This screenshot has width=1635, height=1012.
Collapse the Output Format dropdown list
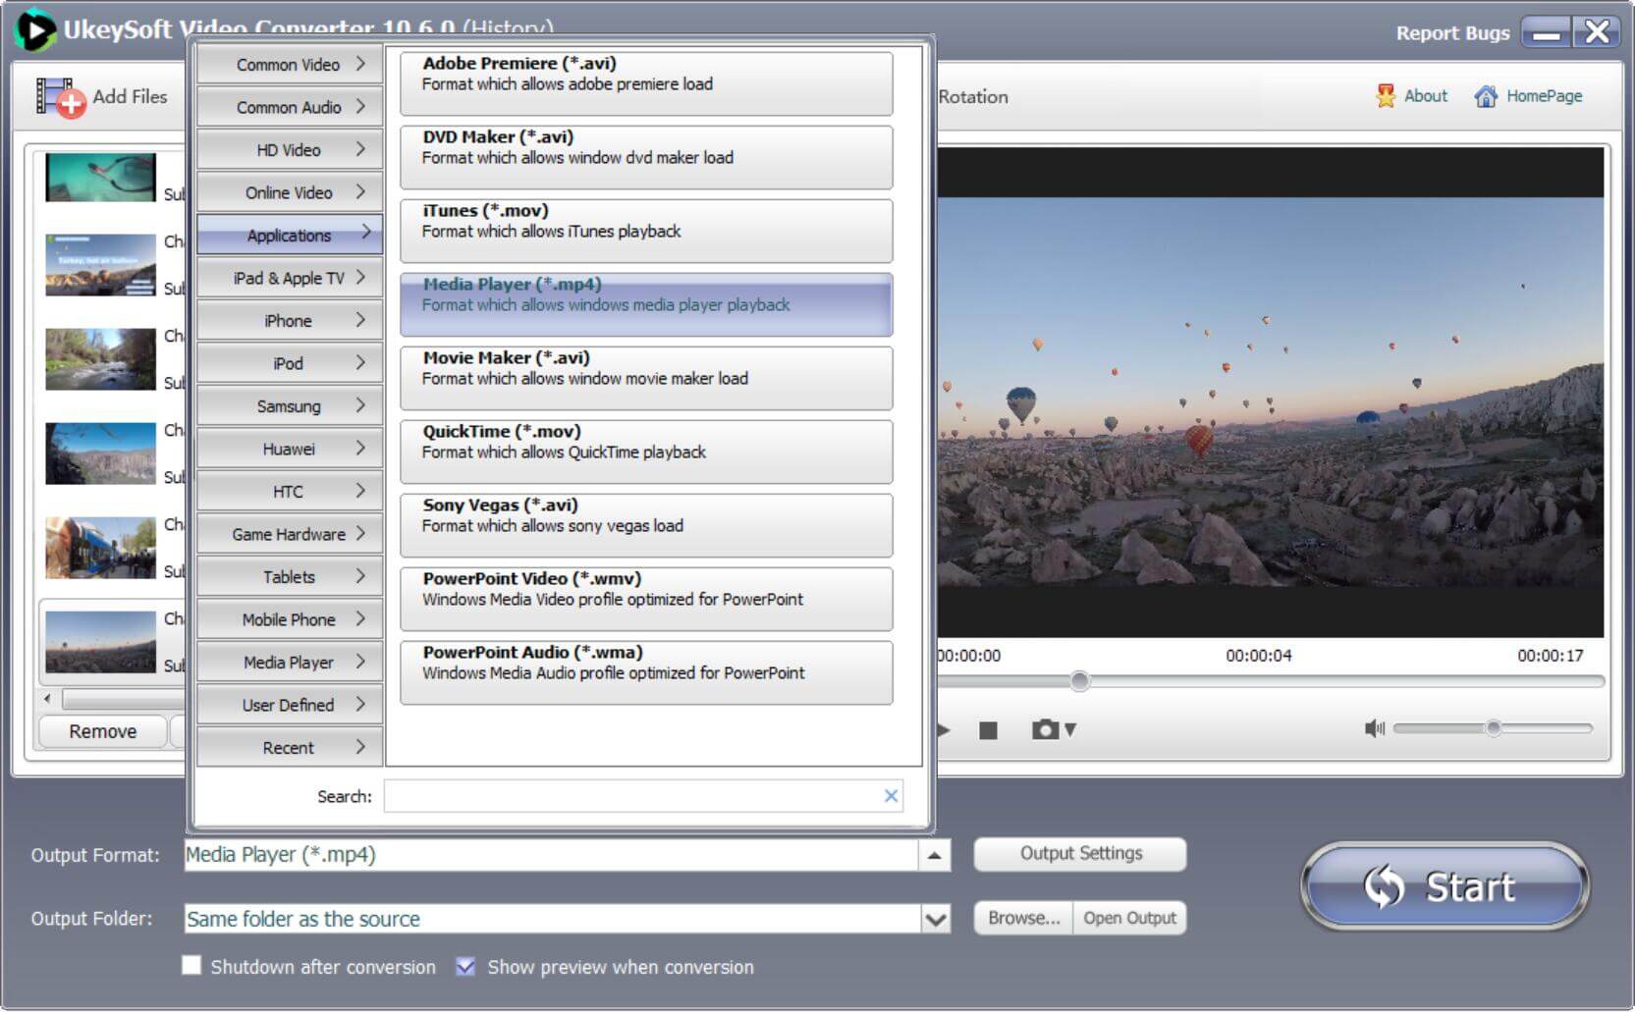pos(934,855)
